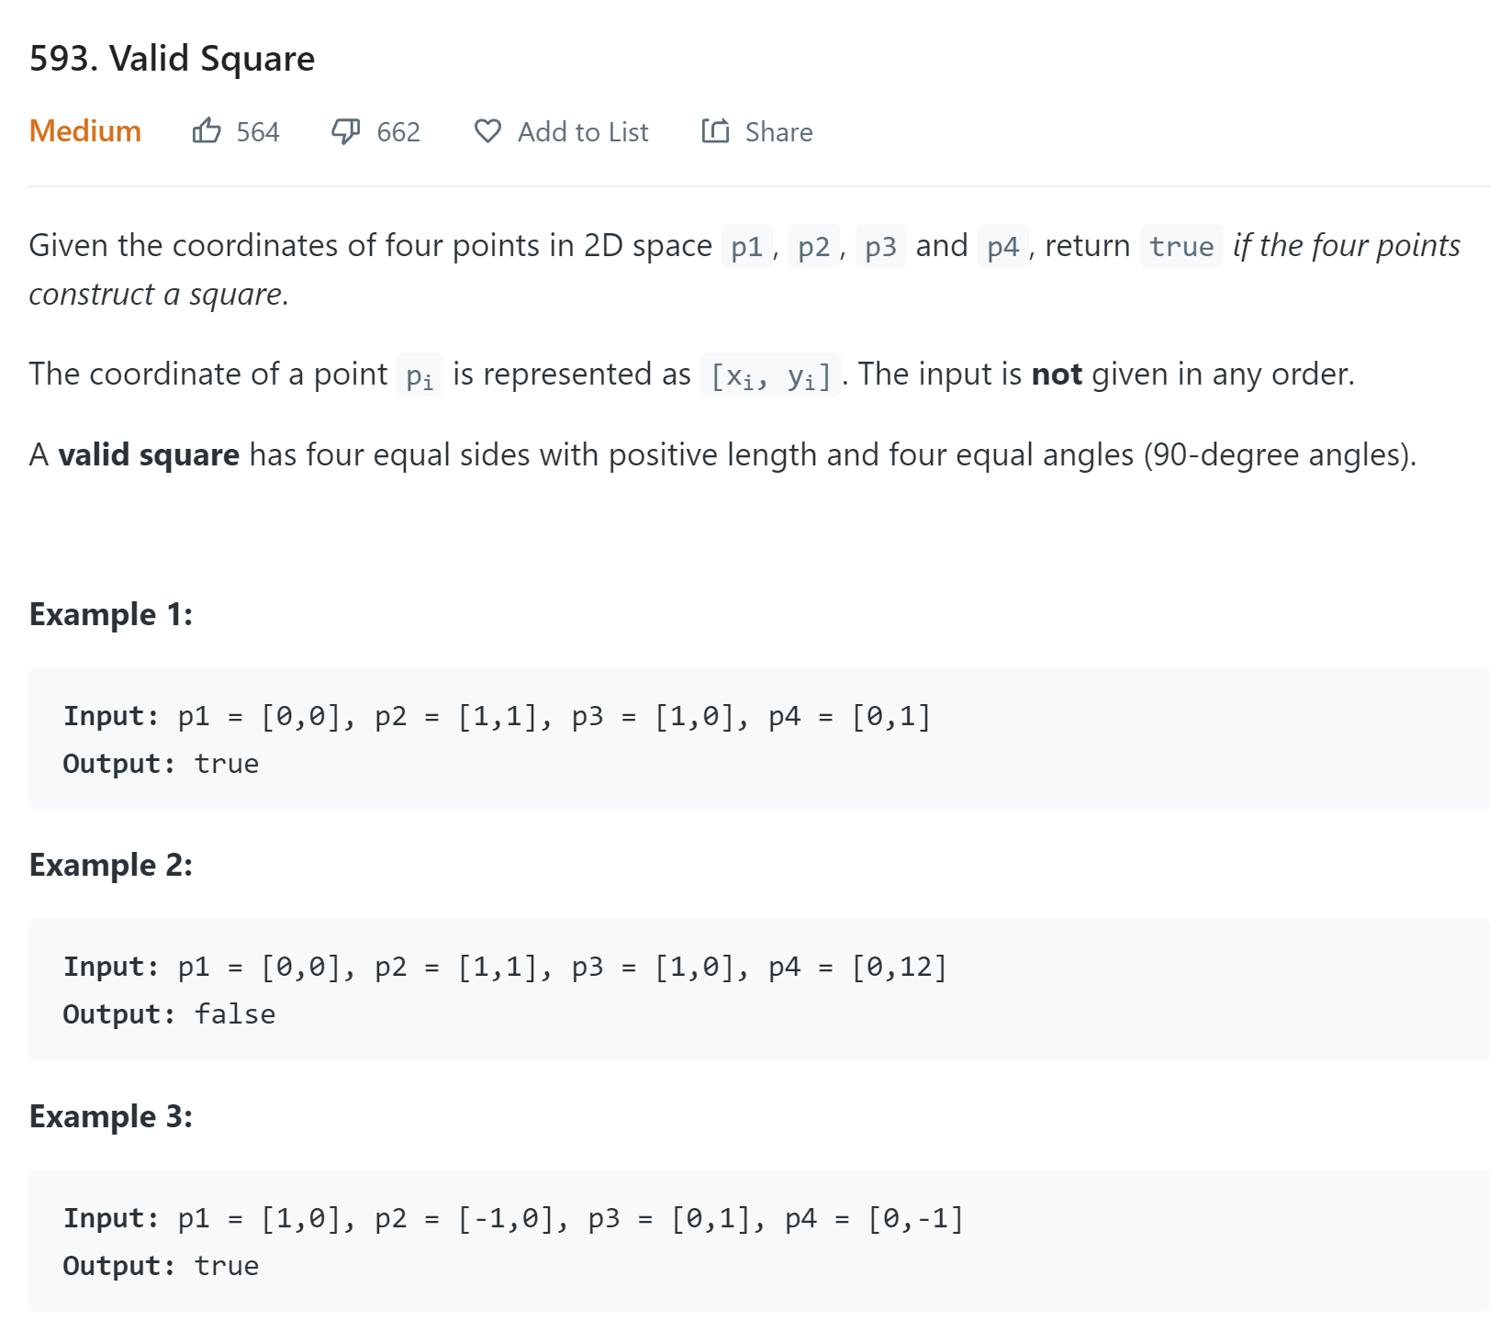The image size is (1511, 1332).
Task: Open the Share link
Action: coord(778,132)
